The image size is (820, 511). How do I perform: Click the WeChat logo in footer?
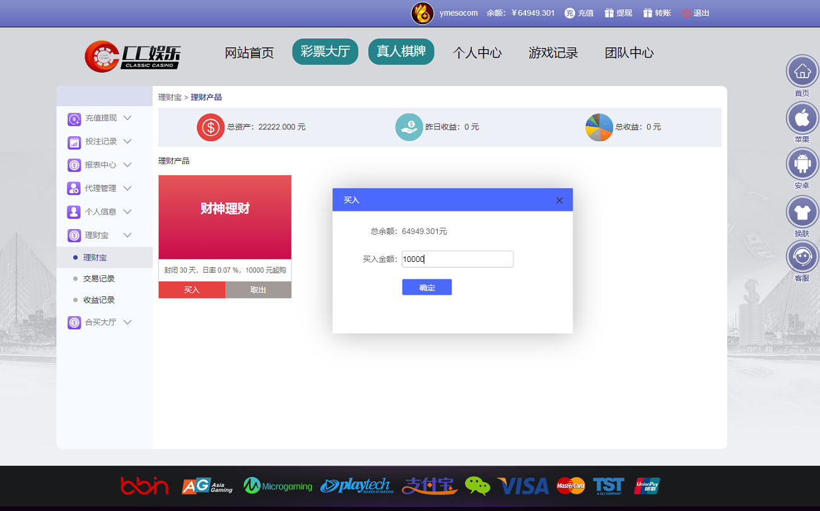[x=477, y=486]
